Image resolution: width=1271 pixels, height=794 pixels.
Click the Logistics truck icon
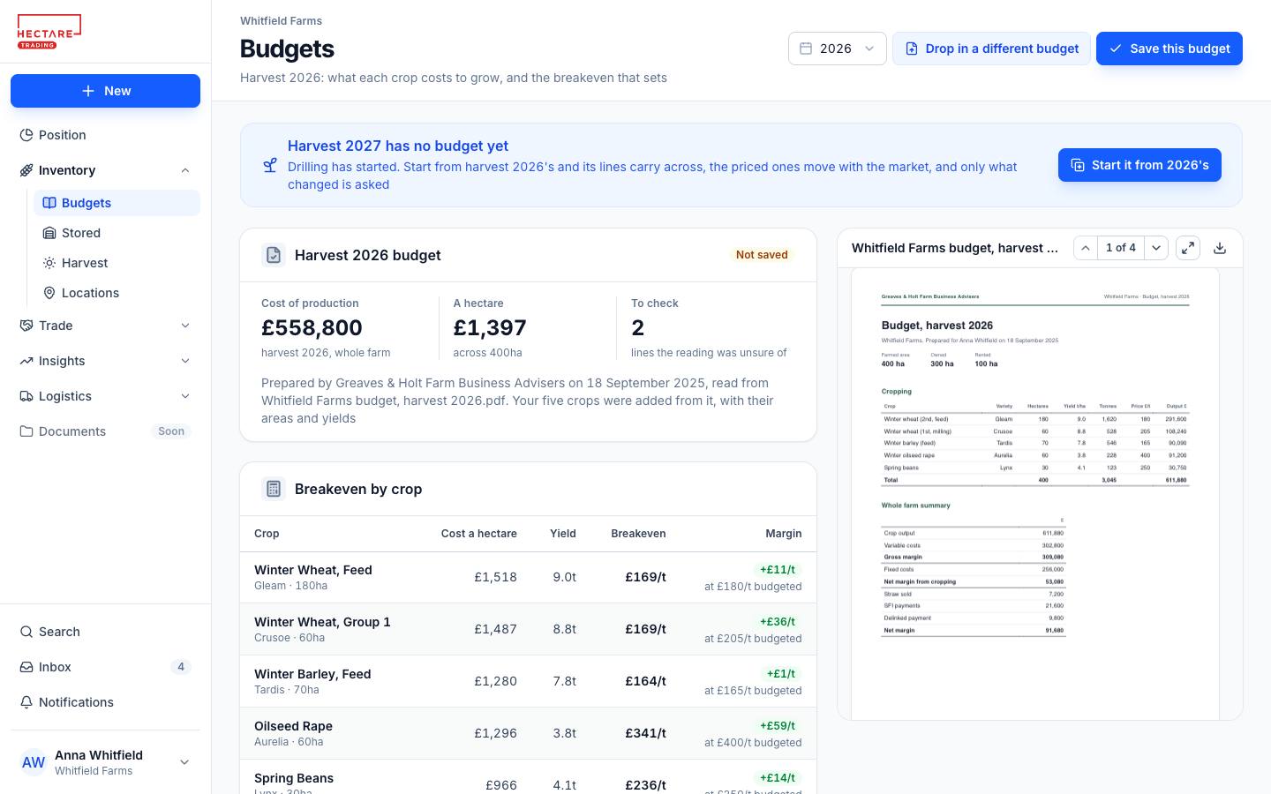26,396
